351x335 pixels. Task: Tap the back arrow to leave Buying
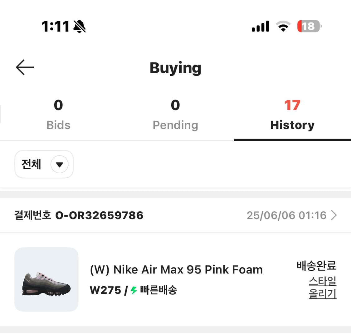pos(25,67)
